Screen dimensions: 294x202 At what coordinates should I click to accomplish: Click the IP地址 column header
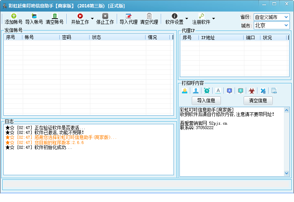221,38
